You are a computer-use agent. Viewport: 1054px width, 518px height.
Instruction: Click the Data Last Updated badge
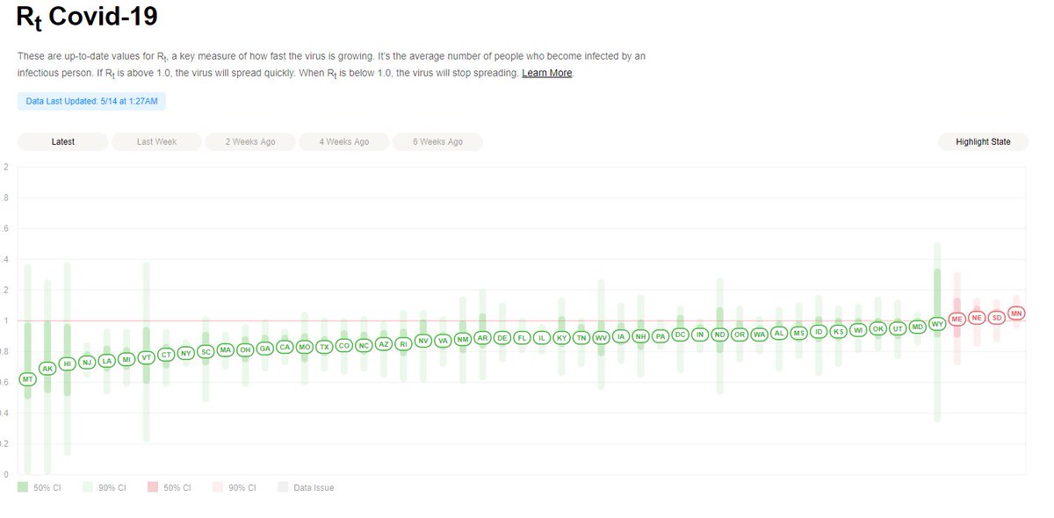point(91,101)
